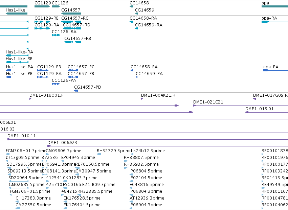Select the DME1-006A23 BAC label
The width and height of the screenshot is (288, 210).
62,143
